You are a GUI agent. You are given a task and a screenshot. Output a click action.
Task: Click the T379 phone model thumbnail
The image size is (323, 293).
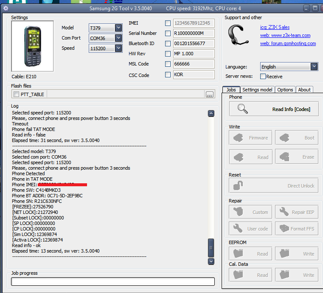(33, 46)
